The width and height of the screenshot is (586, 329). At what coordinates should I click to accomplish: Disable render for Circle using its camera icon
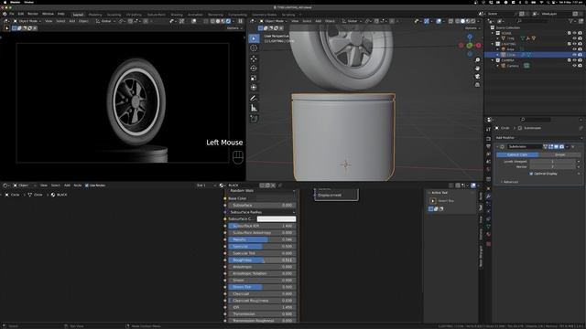click(580, 55)
